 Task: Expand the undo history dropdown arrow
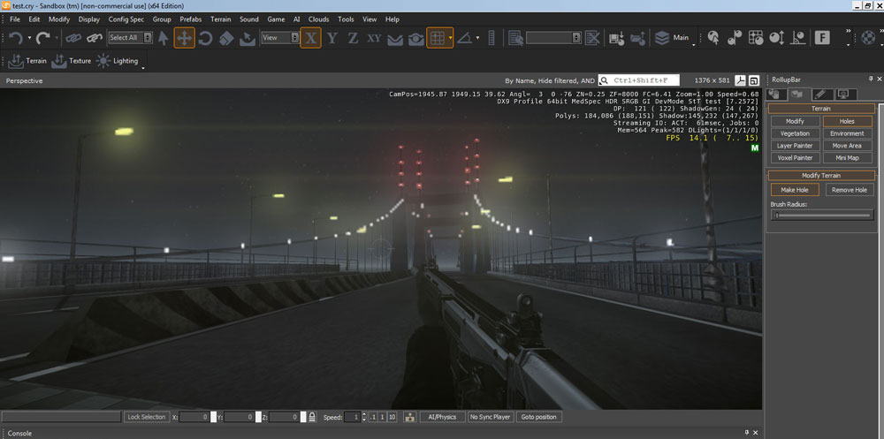pos(29,38)
